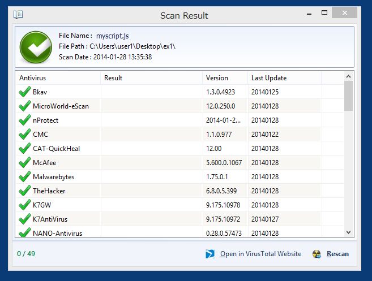This screenshot has height=281, width=372.
Task: Click version 1.3.0.4923 cell
Action: click(x=220, y=92)
